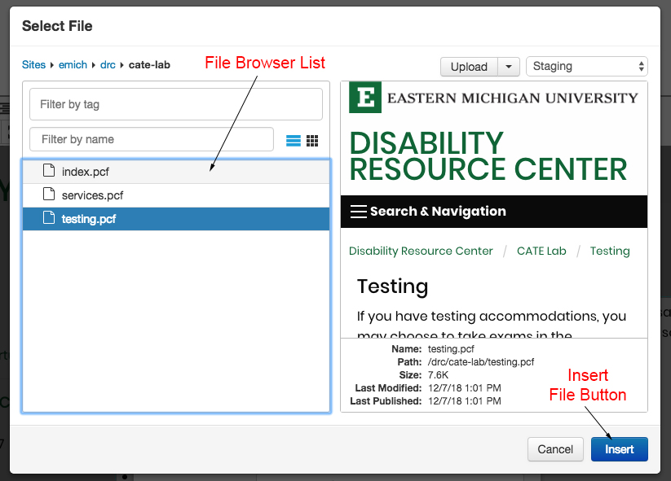Open the Upload dropdown arrow

point(509,67)
